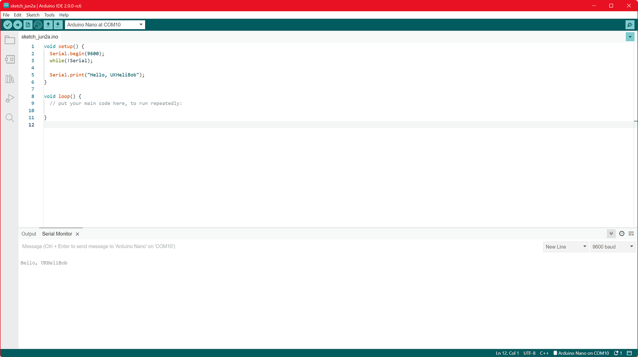Open the Library Manager sidebar panel
Viewport: 638px width, 357px height.
point(10,79)
